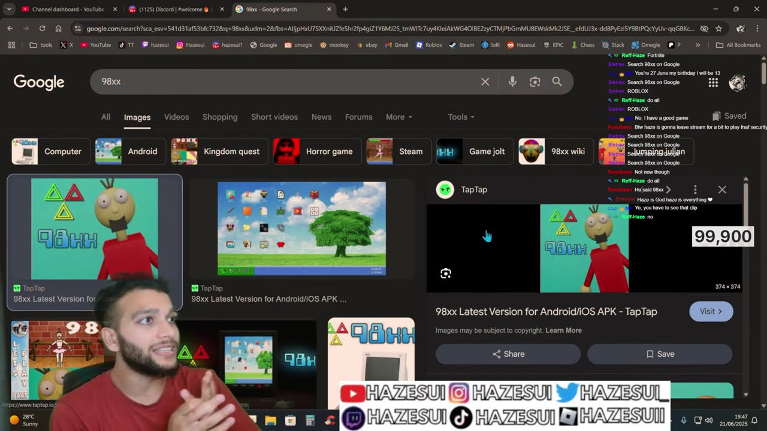Open the volume control in system tray
This screenshot has height=431, width=767.
pos(709,420)
